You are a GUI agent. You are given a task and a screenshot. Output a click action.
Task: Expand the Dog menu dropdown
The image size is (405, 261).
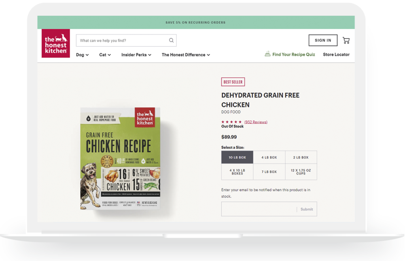[82, 55]
